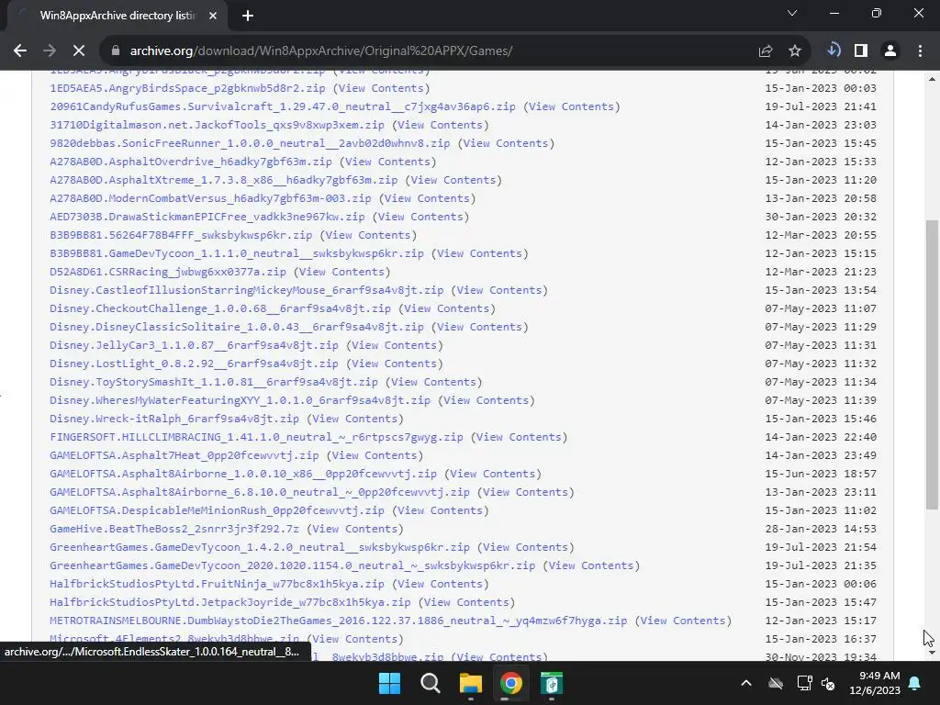Viewport: 940px width, 705px height.
Task: Open BeatTheBoss2 7z archive link
Action: [x=174, y=529]
